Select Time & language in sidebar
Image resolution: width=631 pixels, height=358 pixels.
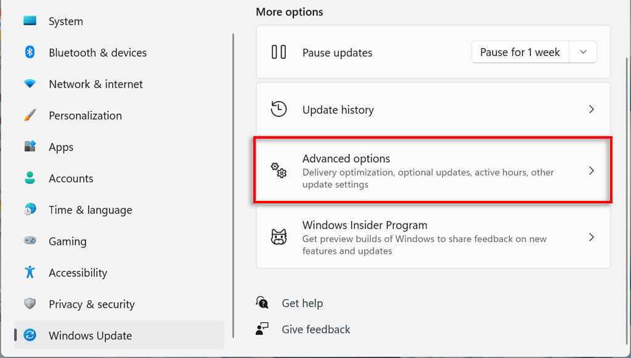tap(90, 210)
